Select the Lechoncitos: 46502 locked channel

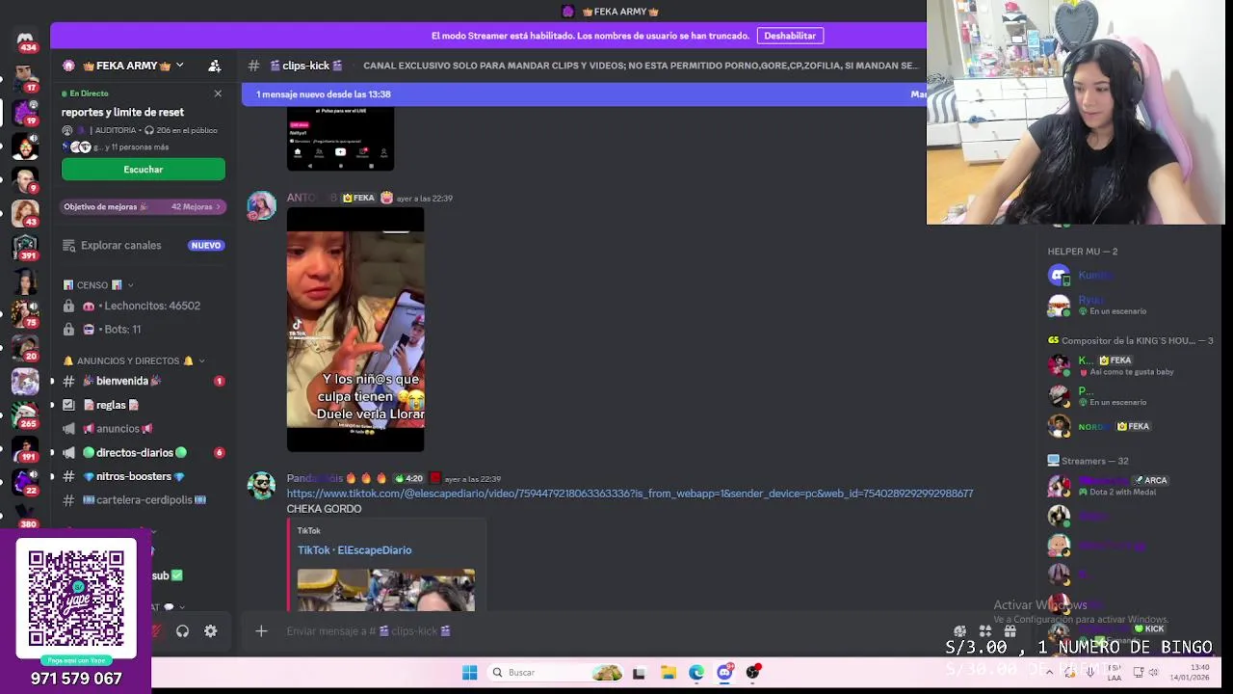coord(144,306)
